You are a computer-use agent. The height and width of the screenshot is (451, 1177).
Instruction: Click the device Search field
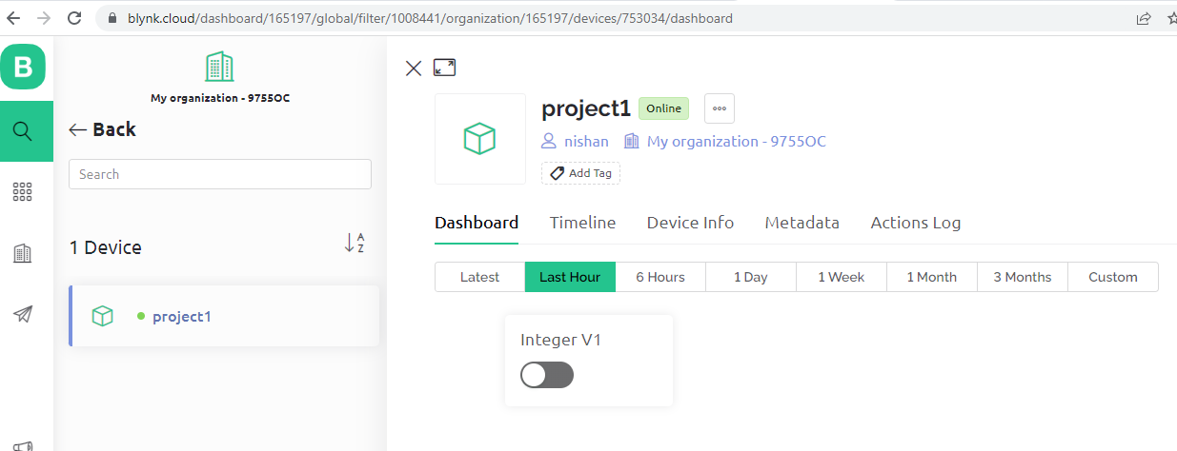pos(220,174)
